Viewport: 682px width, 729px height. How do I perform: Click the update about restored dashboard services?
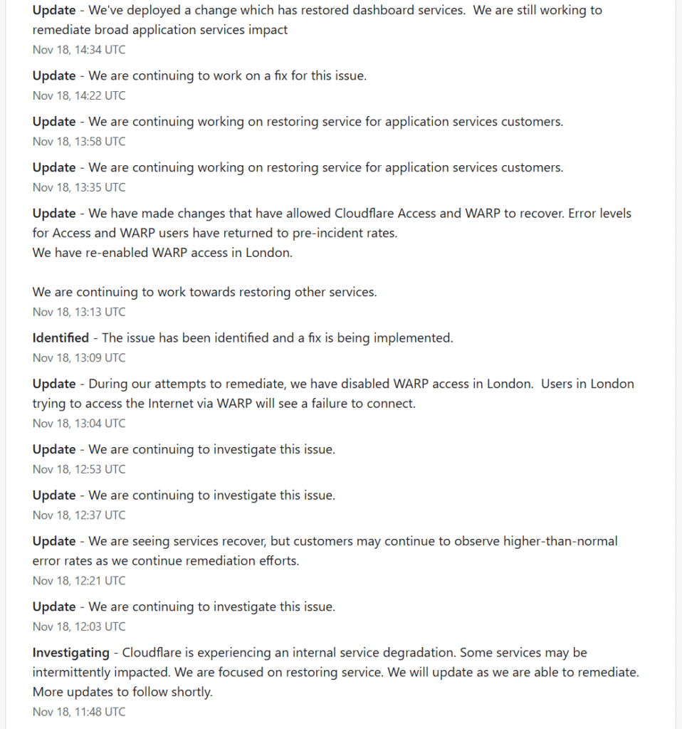pyautogui.click(x=317, y=20)
